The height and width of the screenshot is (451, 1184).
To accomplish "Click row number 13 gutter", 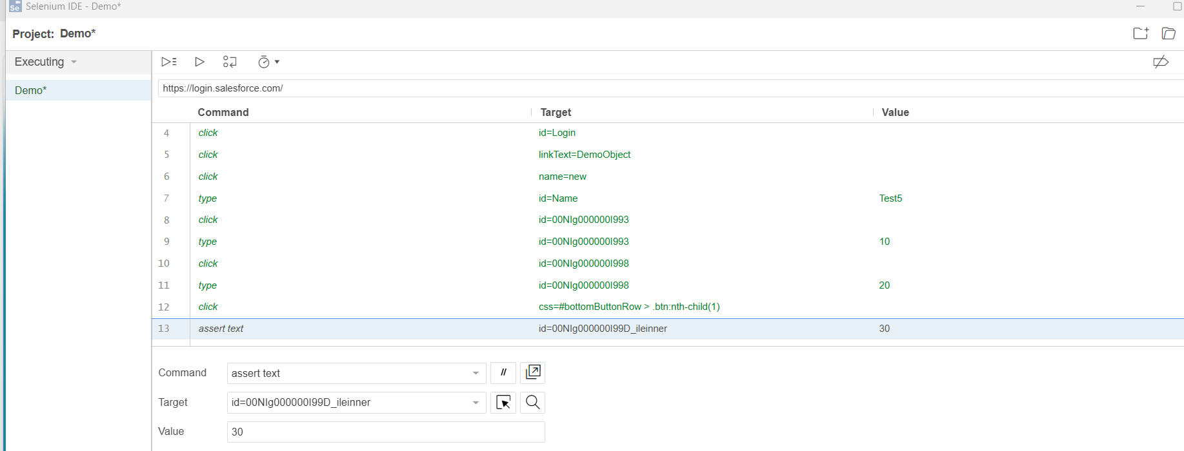I will (164, 329).
